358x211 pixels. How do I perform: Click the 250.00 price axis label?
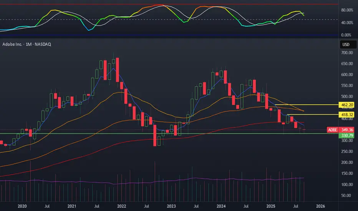coord(347,152)
